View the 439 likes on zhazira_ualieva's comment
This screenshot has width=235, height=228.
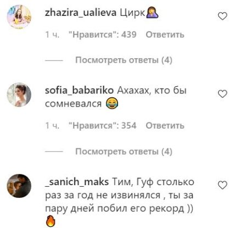[x=103, y=35]
